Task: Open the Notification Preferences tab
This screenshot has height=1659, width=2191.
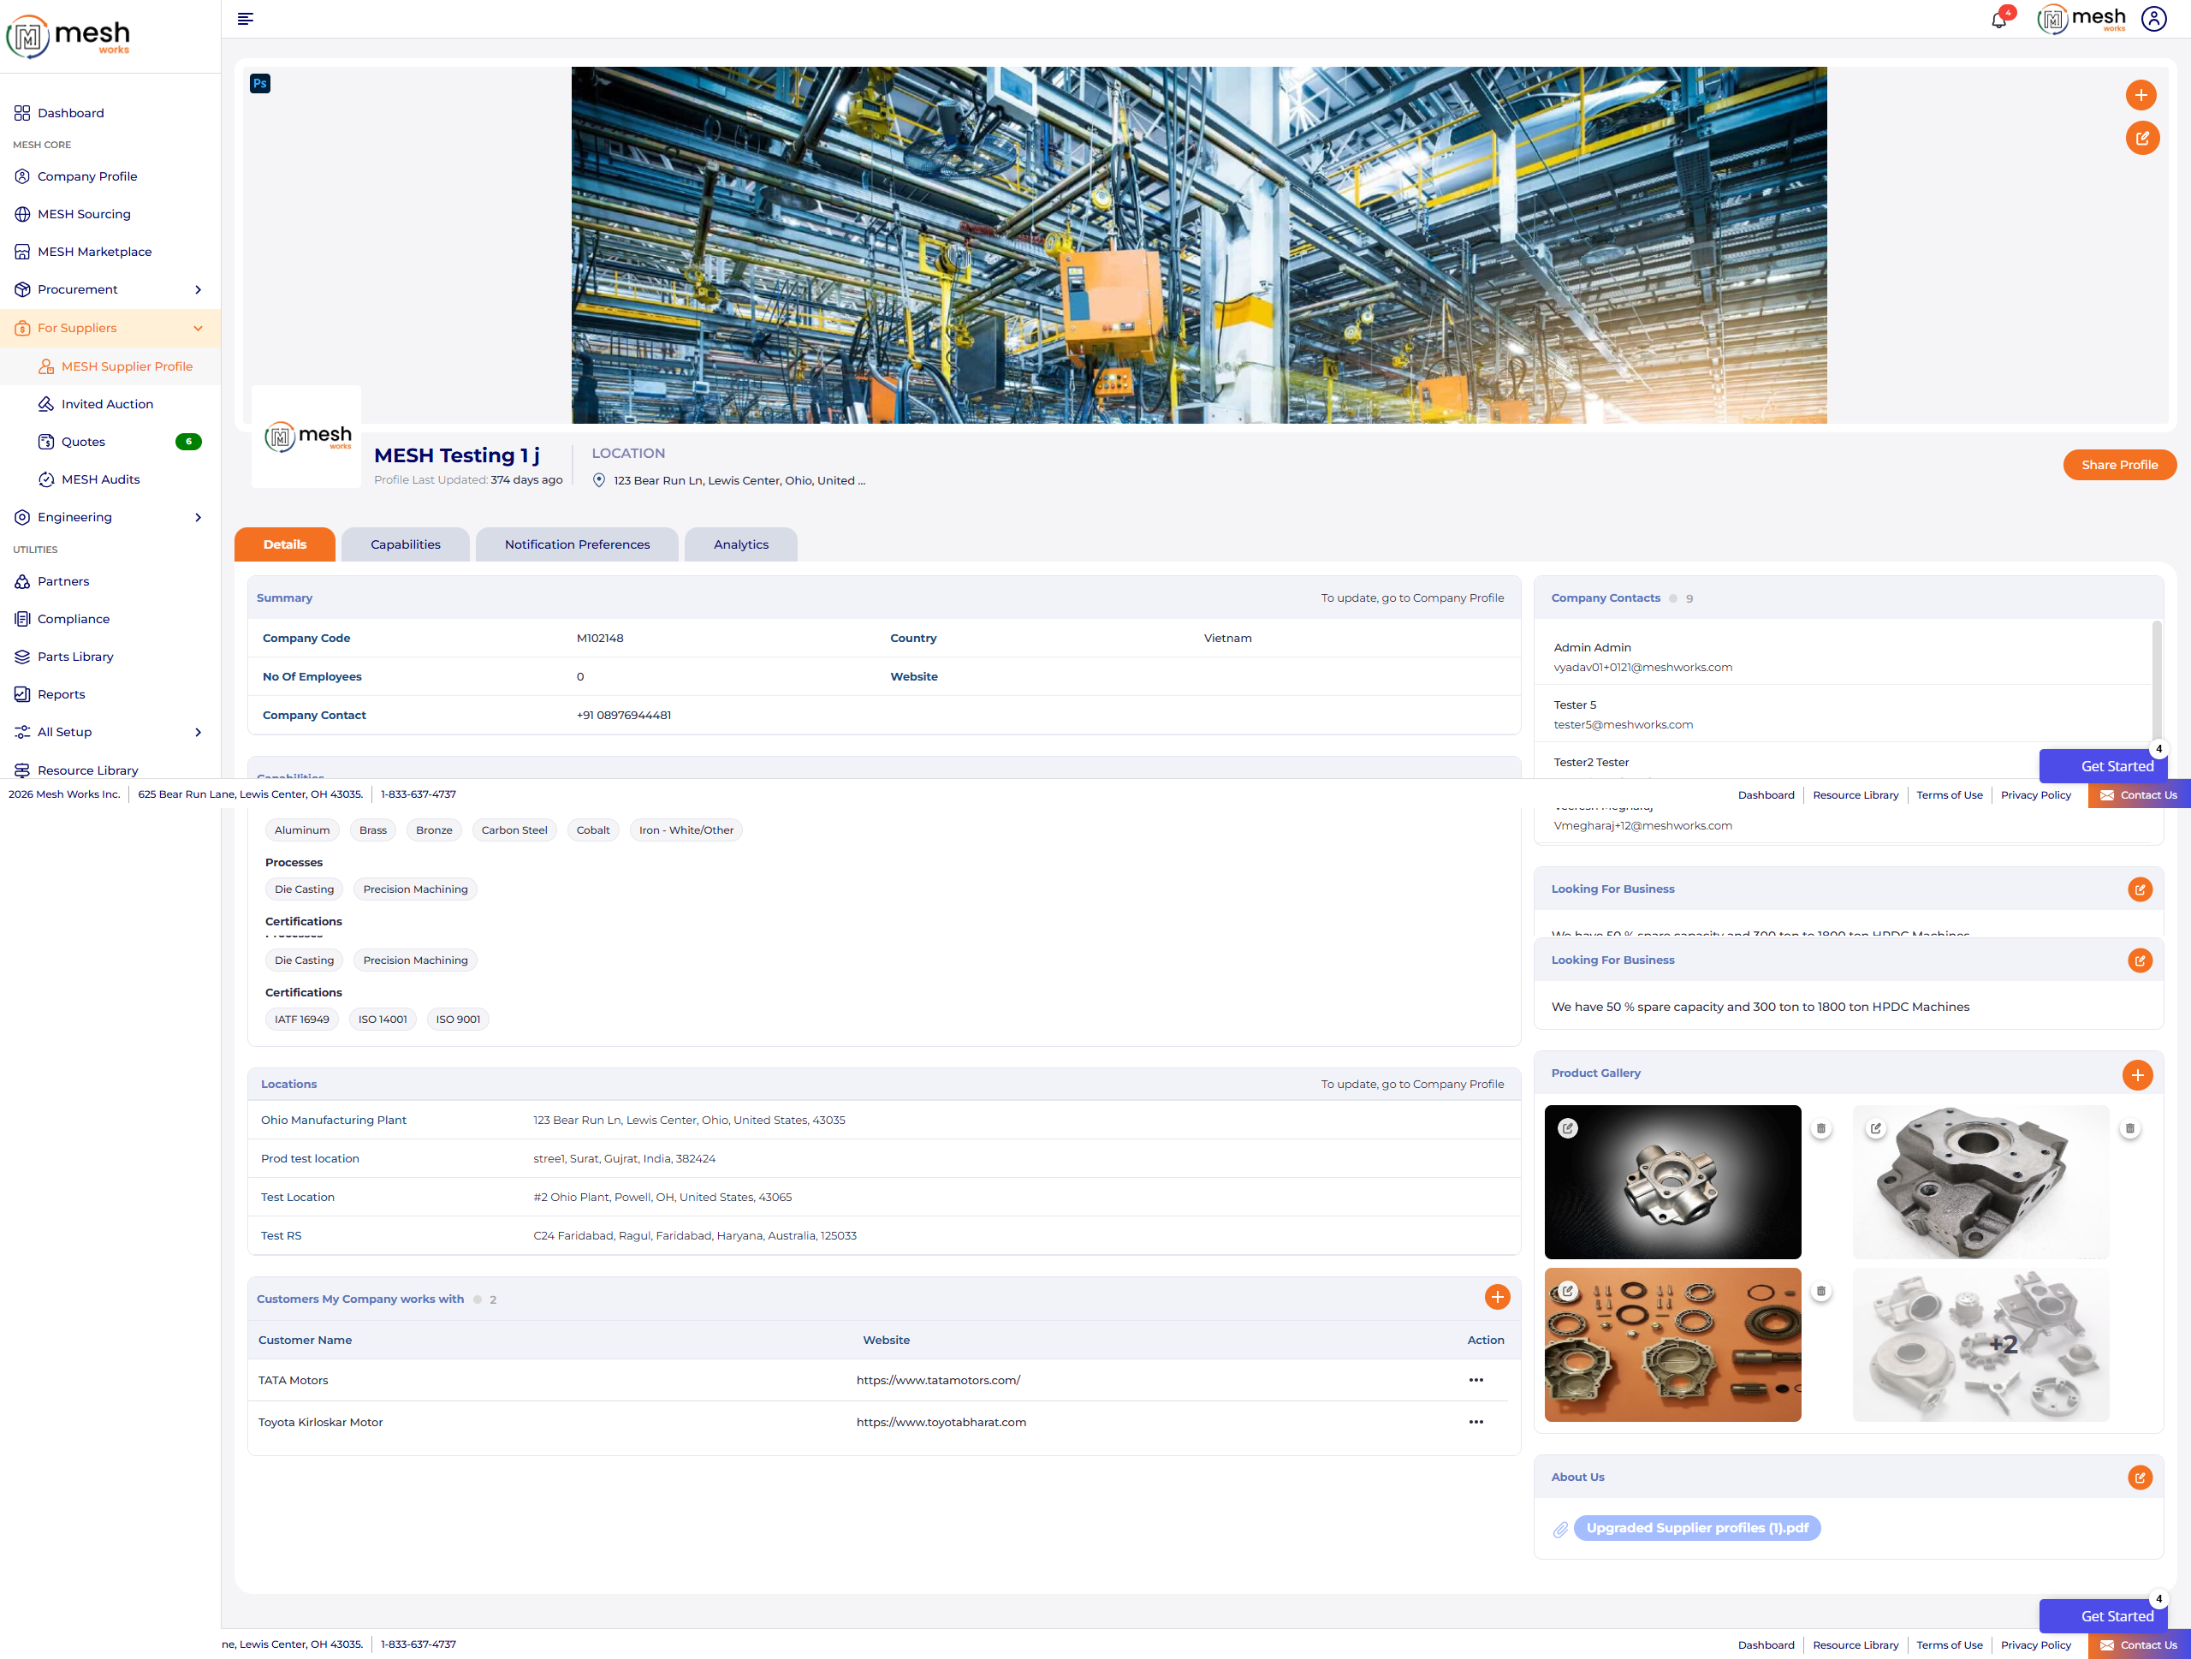Action: click(x=577, y=544)
